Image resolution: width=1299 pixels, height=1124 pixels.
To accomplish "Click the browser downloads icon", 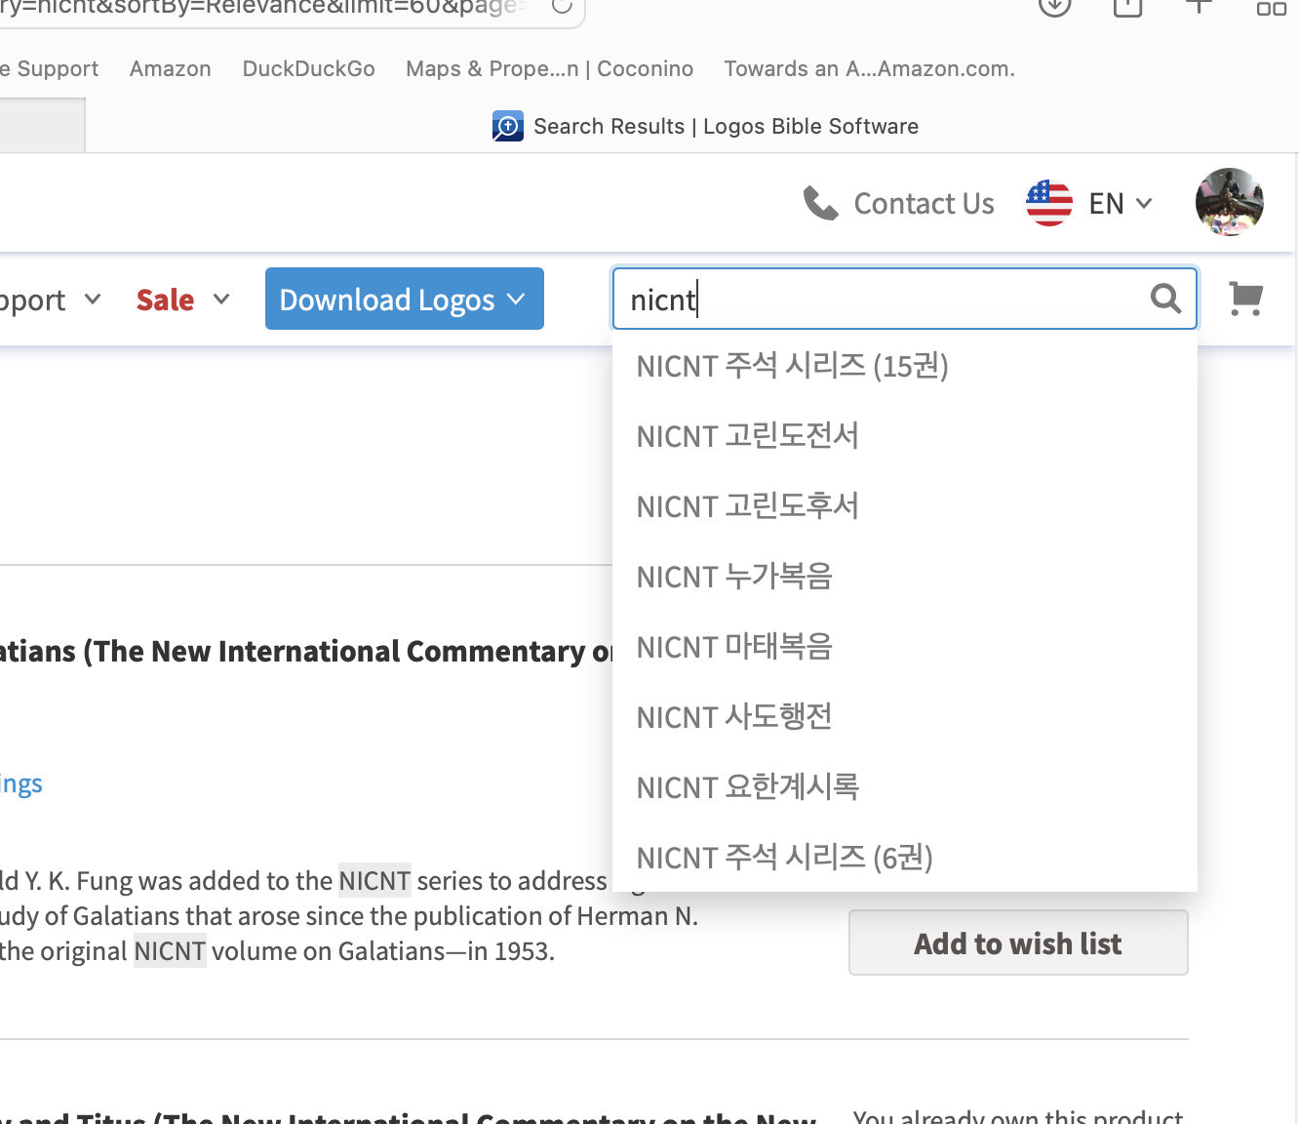I will coord(1055,6).
